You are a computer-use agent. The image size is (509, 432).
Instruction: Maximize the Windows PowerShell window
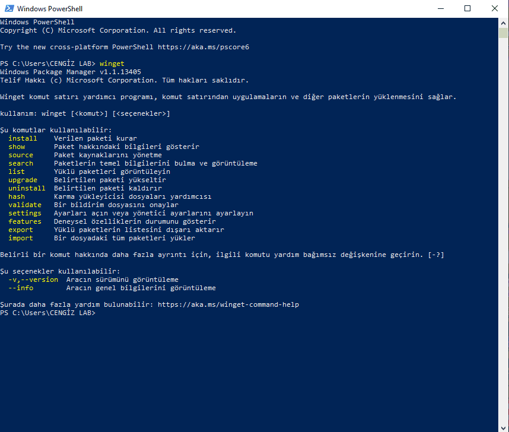coord(467,8)
